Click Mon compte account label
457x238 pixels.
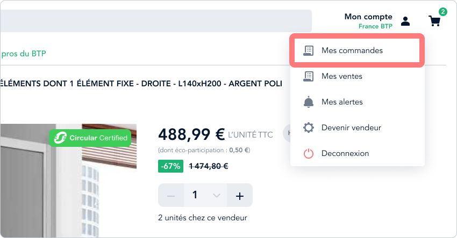click(368, 17)
